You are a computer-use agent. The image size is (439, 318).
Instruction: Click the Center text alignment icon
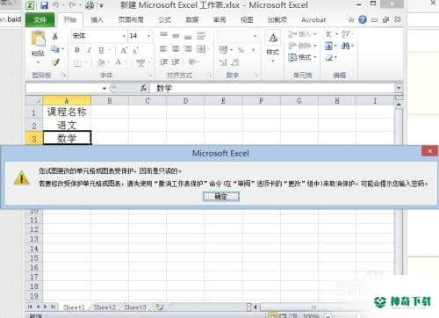176,48
